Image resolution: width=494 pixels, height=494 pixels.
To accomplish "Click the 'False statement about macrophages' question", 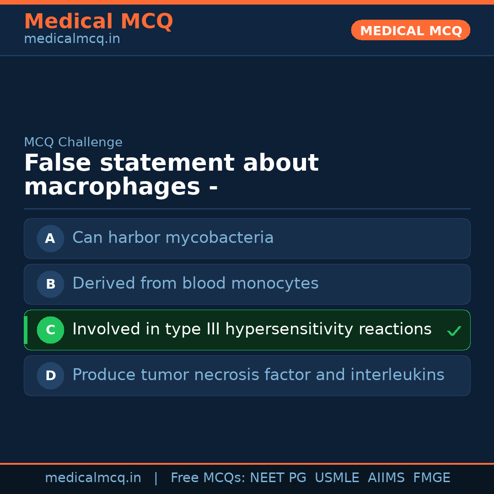I will pos(171,175).
